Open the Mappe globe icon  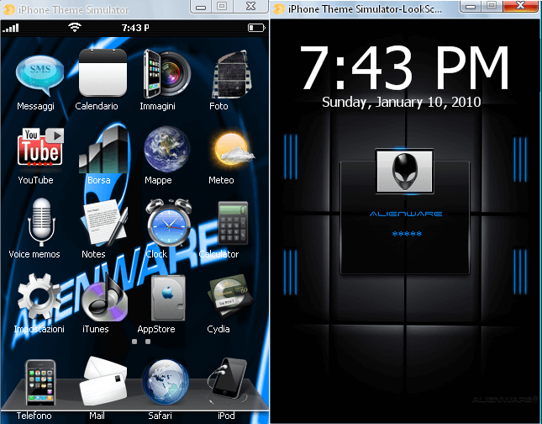tap(167, 149)
